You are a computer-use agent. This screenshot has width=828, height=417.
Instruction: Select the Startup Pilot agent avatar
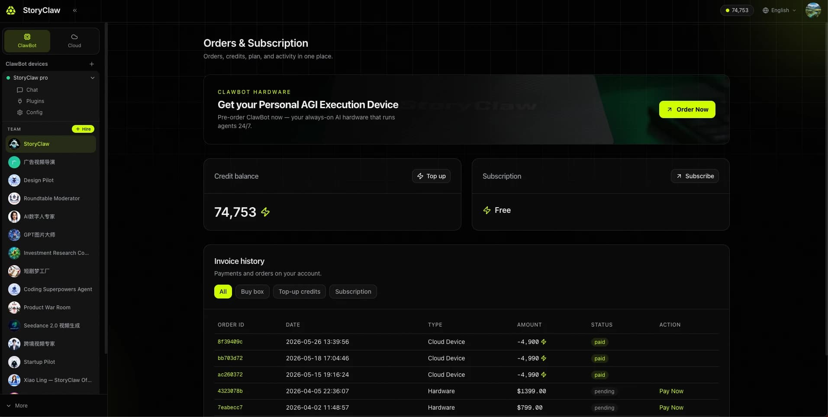click(x=14, y=362)
